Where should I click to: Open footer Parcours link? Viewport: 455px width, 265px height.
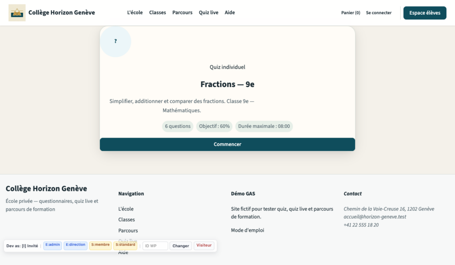[x=128, y=230]
